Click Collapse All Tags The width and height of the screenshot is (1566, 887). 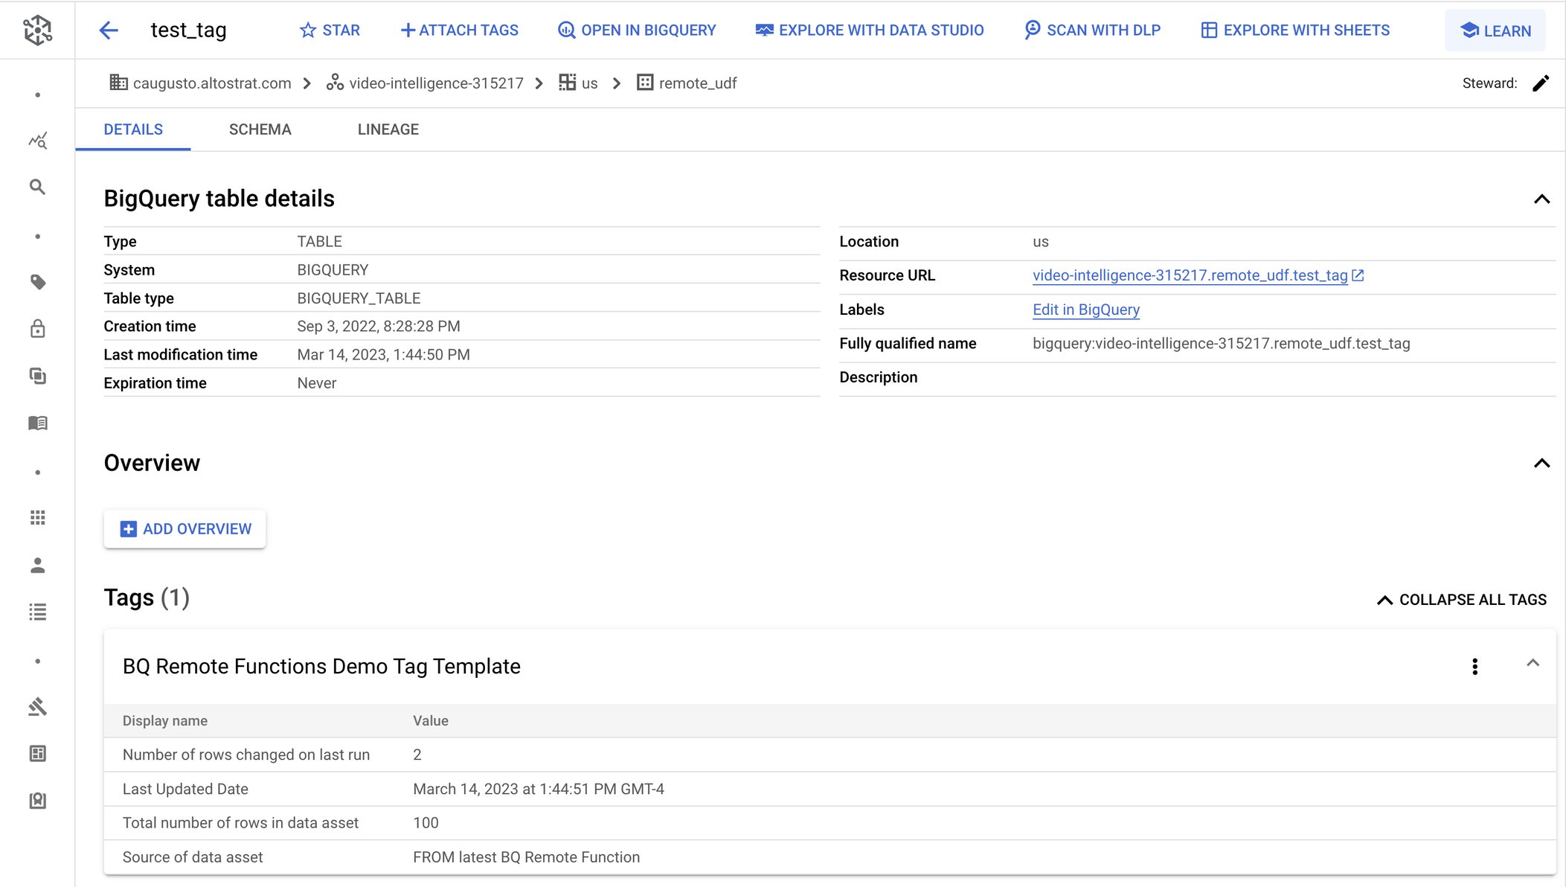point(1461,600)
